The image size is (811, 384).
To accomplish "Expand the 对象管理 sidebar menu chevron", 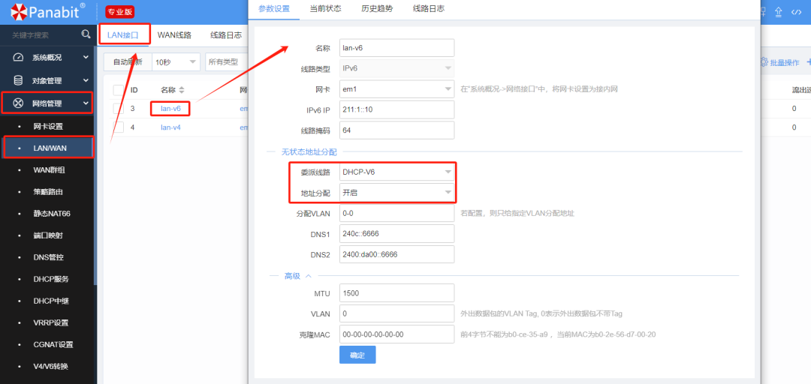I will [x=86, y=80].
